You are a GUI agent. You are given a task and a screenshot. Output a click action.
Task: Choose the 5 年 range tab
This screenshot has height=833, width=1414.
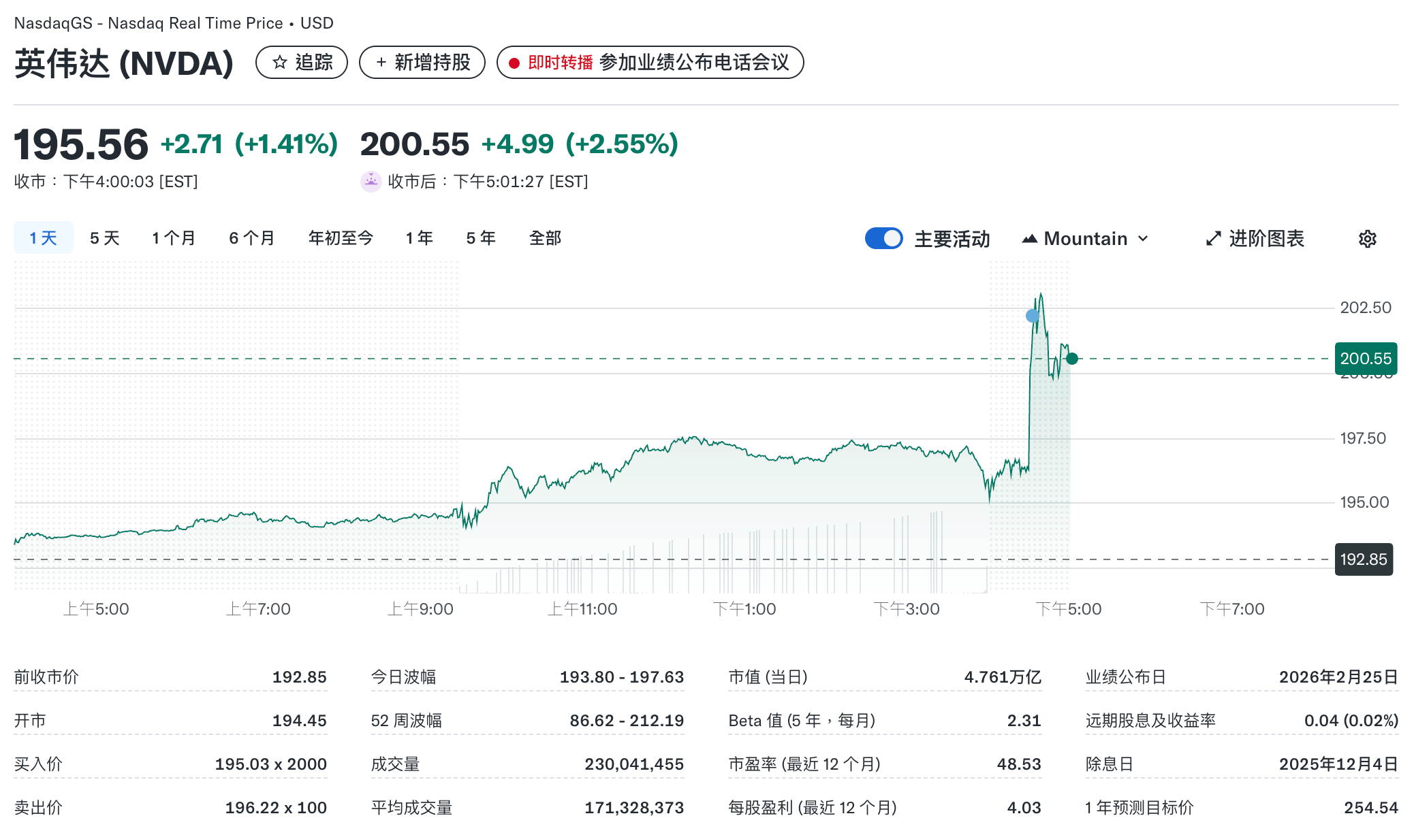(480, 238)
